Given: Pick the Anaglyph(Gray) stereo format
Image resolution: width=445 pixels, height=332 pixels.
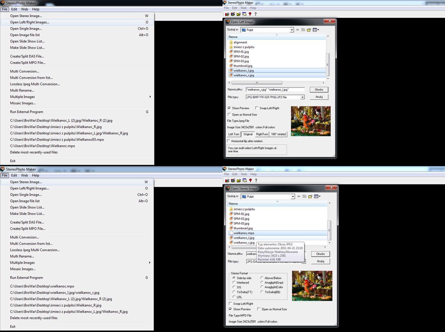Looking at the screenshot, I should tap(262, 283).
